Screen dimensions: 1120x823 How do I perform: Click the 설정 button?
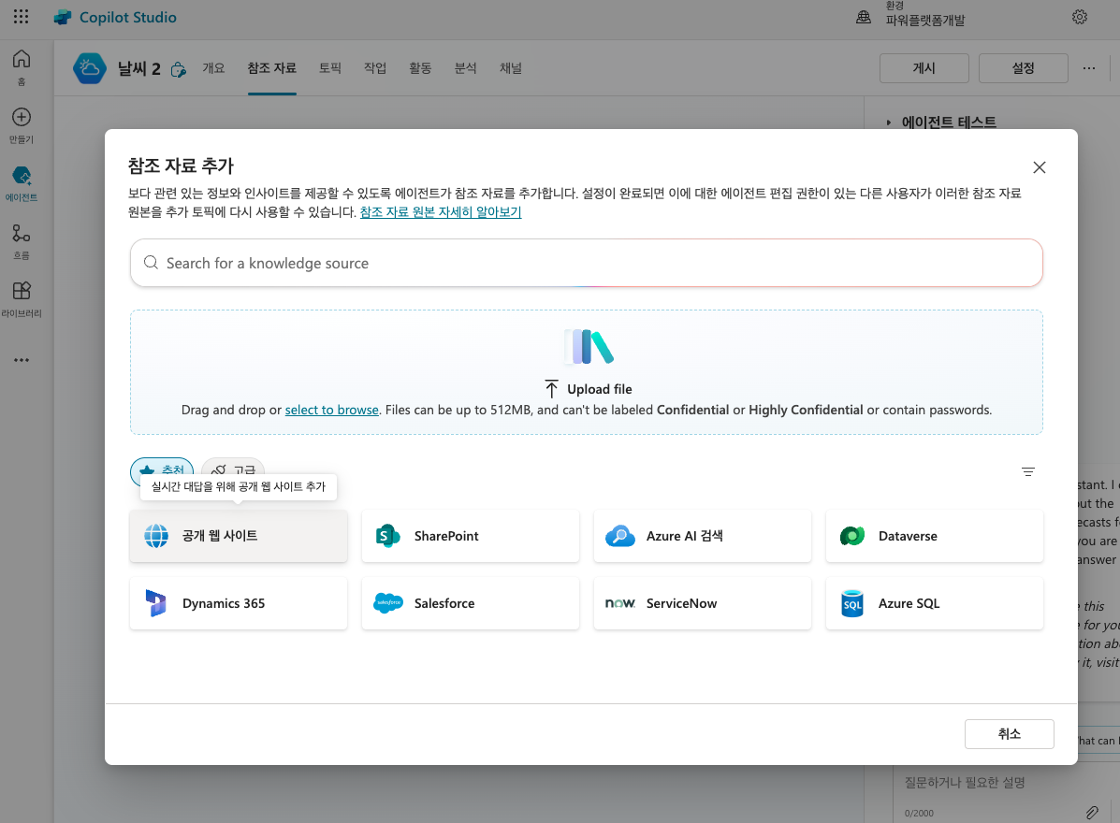pos(1024,68)
